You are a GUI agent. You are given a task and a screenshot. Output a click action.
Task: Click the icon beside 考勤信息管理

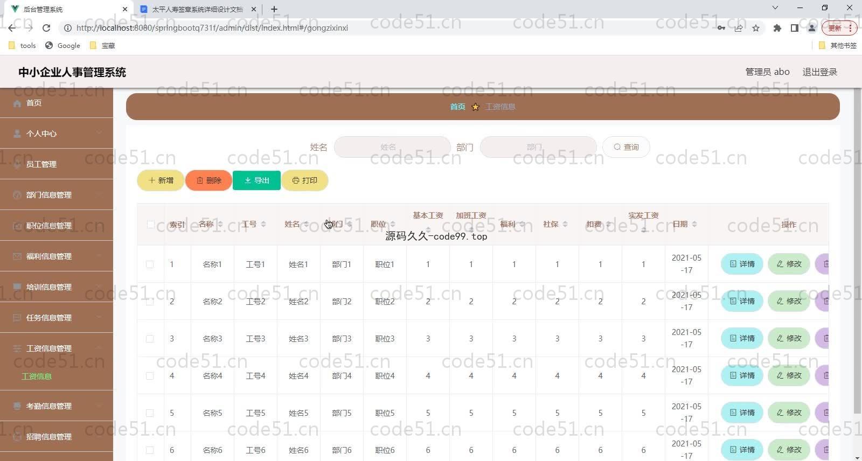(x=17, y=406)
